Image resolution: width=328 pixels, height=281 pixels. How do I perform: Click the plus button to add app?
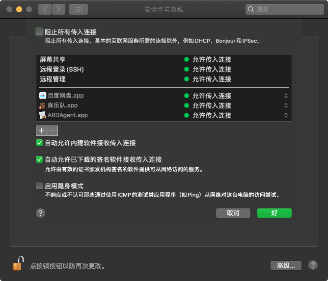coord(41,130)
